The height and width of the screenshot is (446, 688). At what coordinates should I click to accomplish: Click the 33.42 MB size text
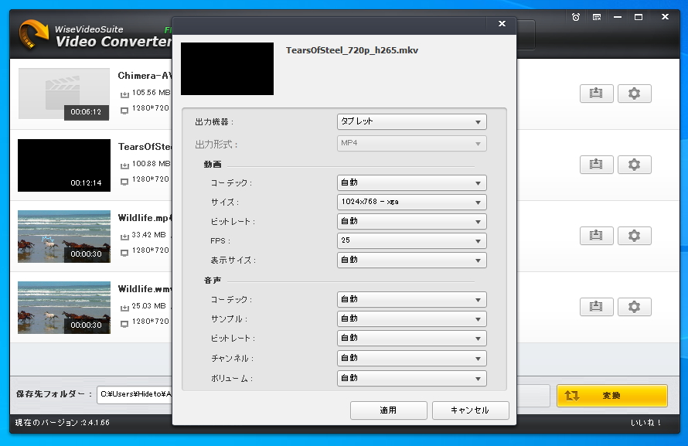point(148,235)
